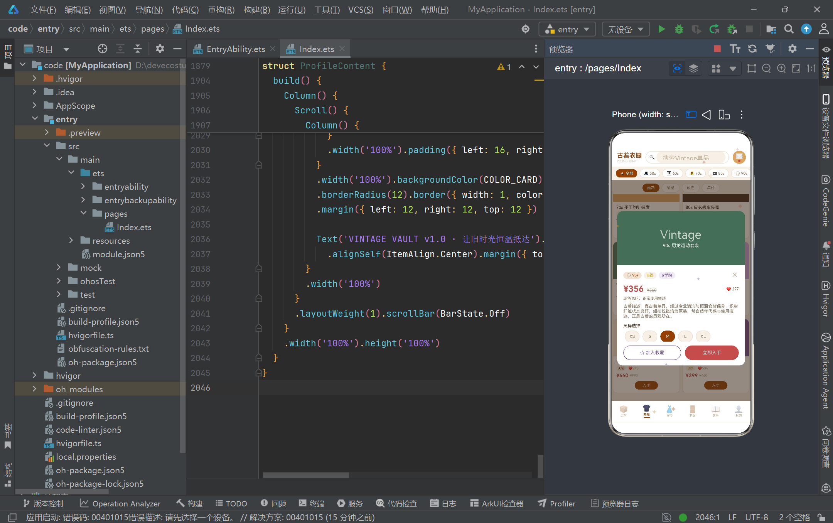Screen dimensions: 833x523
Task: Open the 终端 tool window tab
Action: (x=312, y=503)
